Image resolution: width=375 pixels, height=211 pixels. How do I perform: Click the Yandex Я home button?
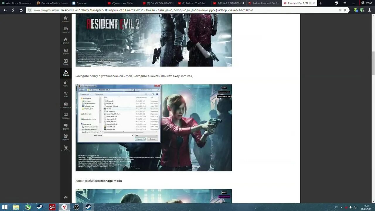click(x=13, y=10)
